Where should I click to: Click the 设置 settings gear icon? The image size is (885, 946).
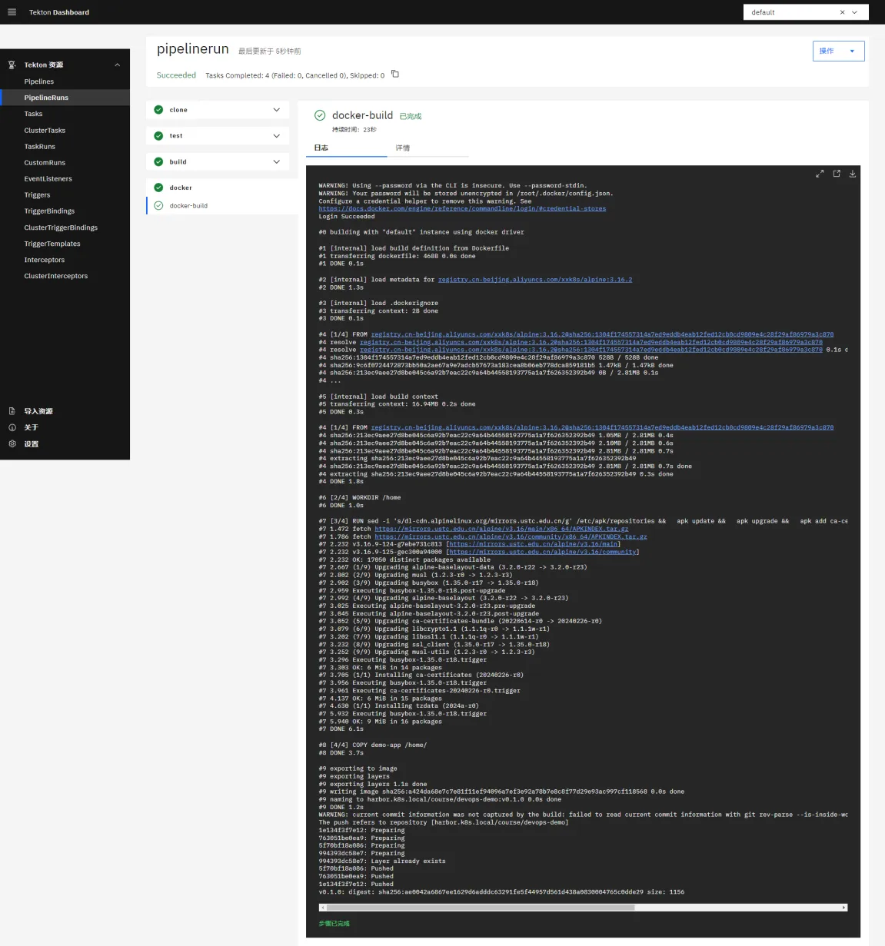tap(12, 443)
